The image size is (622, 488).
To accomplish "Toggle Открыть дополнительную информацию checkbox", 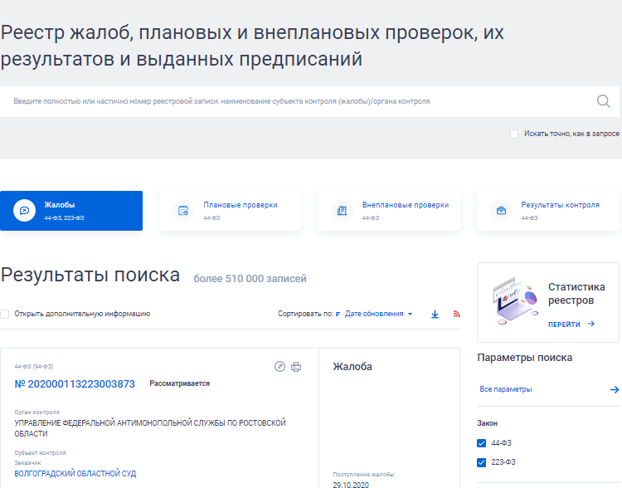I will 5,314.
